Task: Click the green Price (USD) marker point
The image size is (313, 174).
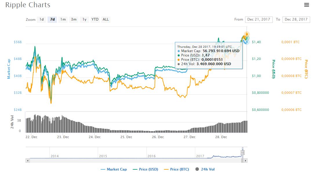Action: coord(247,38)
